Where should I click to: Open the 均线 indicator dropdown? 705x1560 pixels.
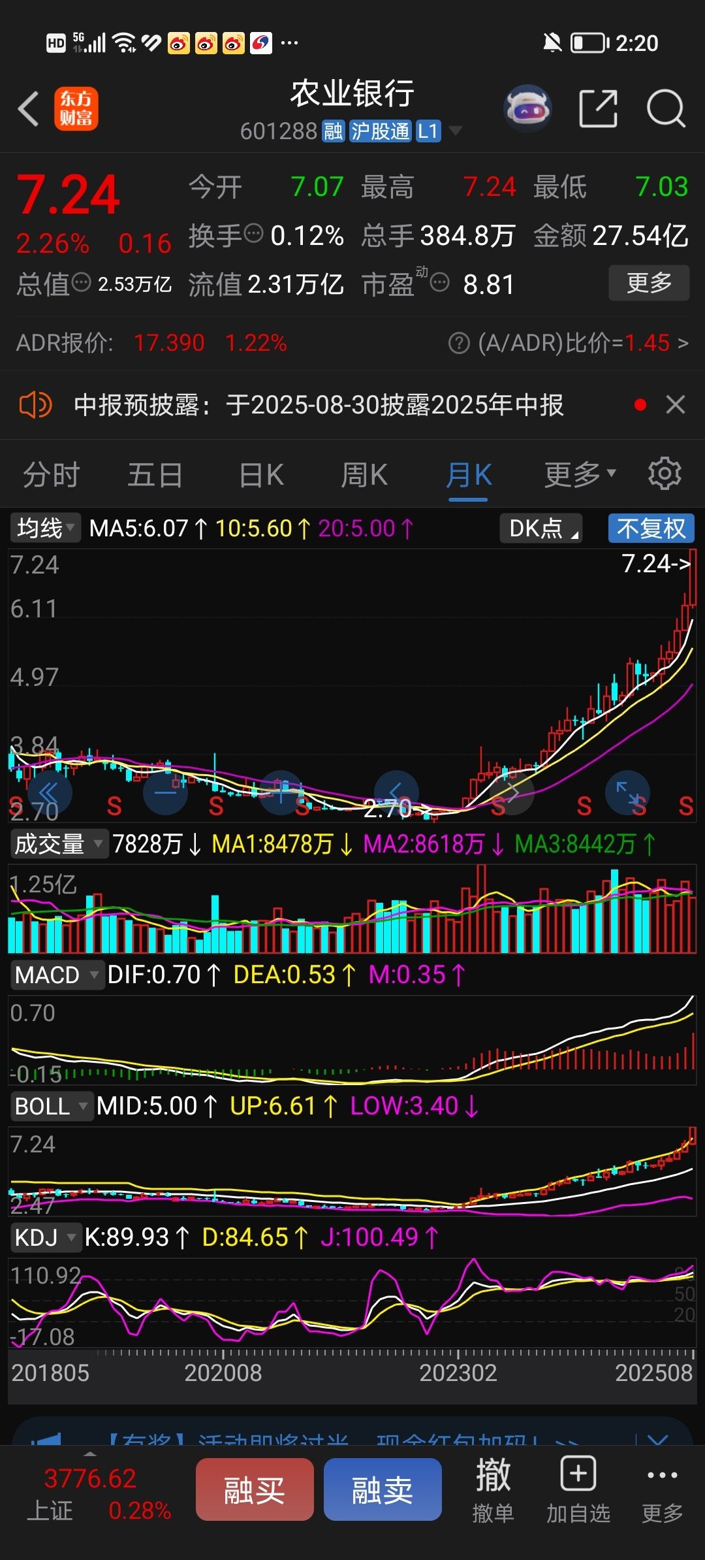pos(46,528)
